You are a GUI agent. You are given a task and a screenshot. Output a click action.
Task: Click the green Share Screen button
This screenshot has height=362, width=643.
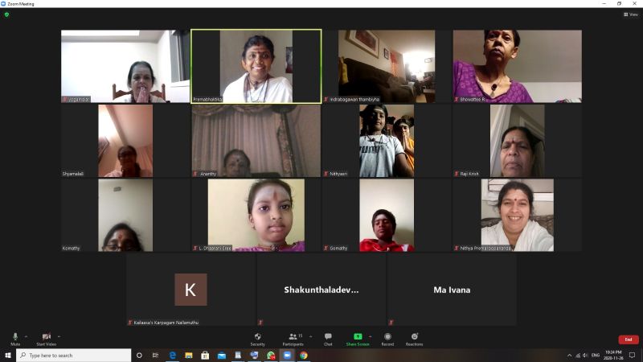(x=358, y=337)
